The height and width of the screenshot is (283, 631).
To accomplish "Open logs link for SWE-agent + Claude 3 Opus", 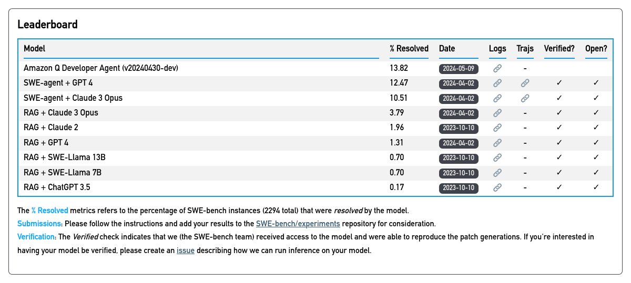I will [x=497, y=98].
